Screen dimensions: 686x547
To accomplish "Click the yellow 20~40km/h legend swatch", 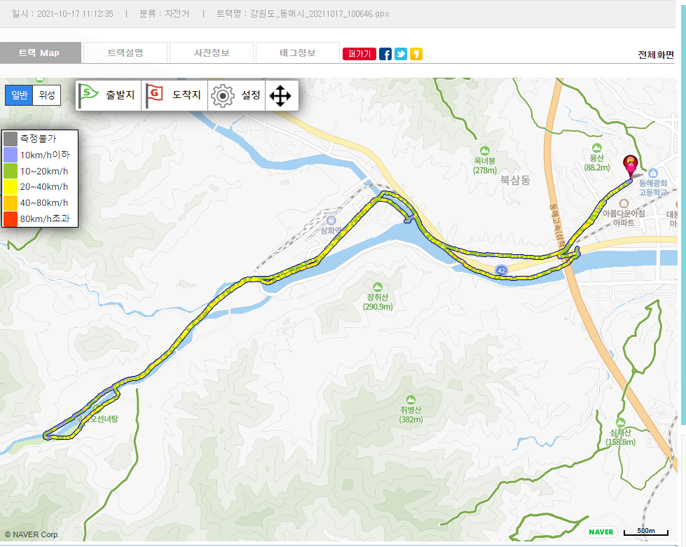I will coord(11,186).
